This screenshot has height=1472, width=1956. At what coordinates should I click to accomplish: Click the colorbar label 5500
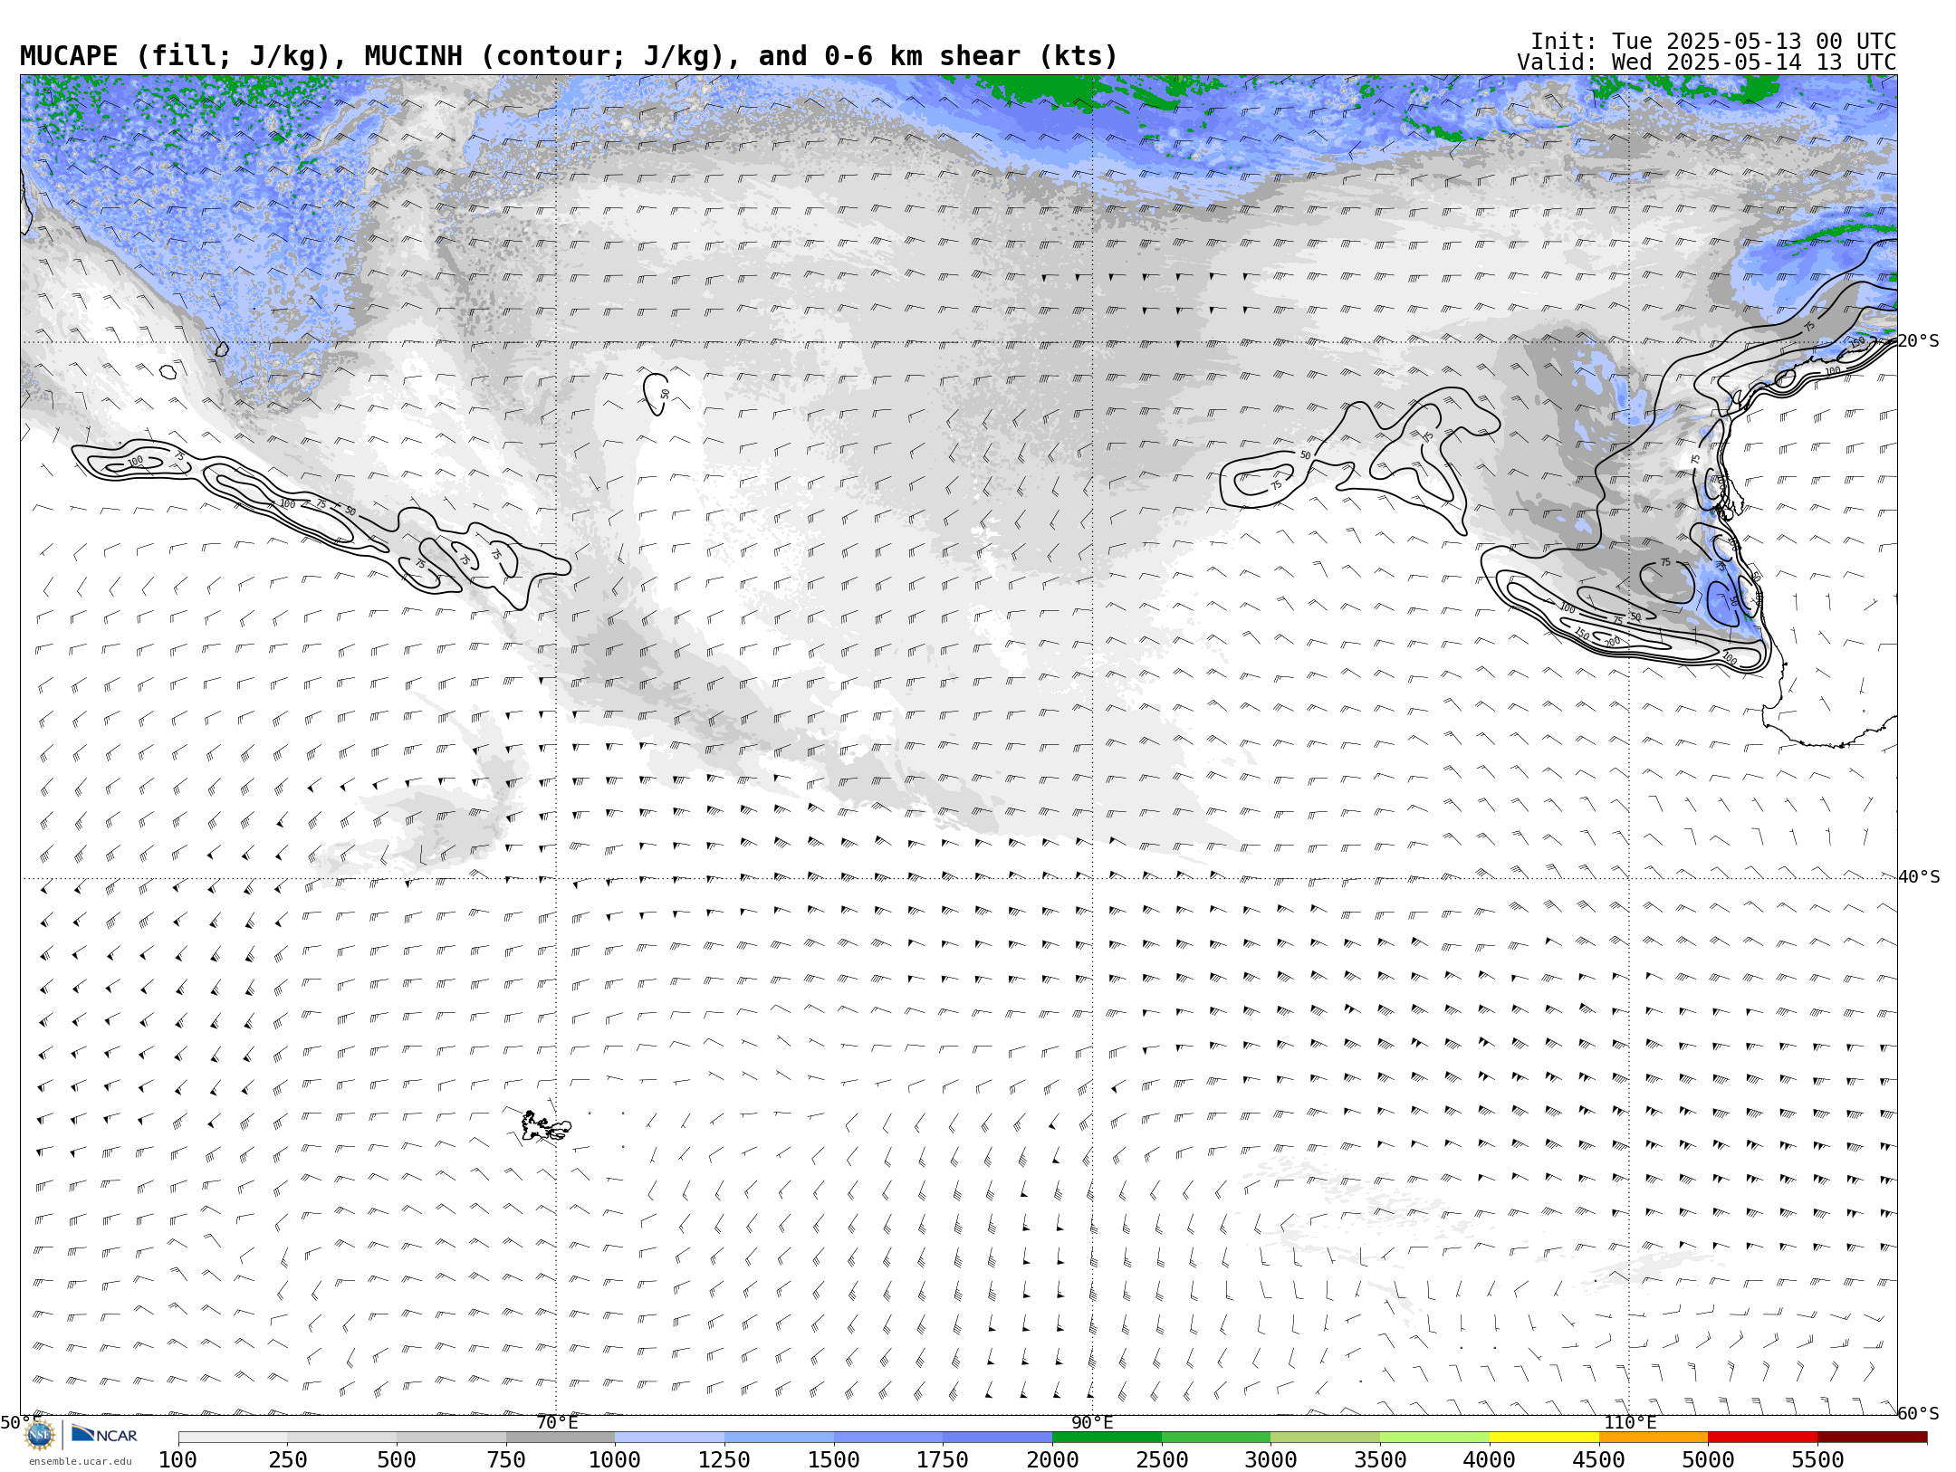1817,1460
